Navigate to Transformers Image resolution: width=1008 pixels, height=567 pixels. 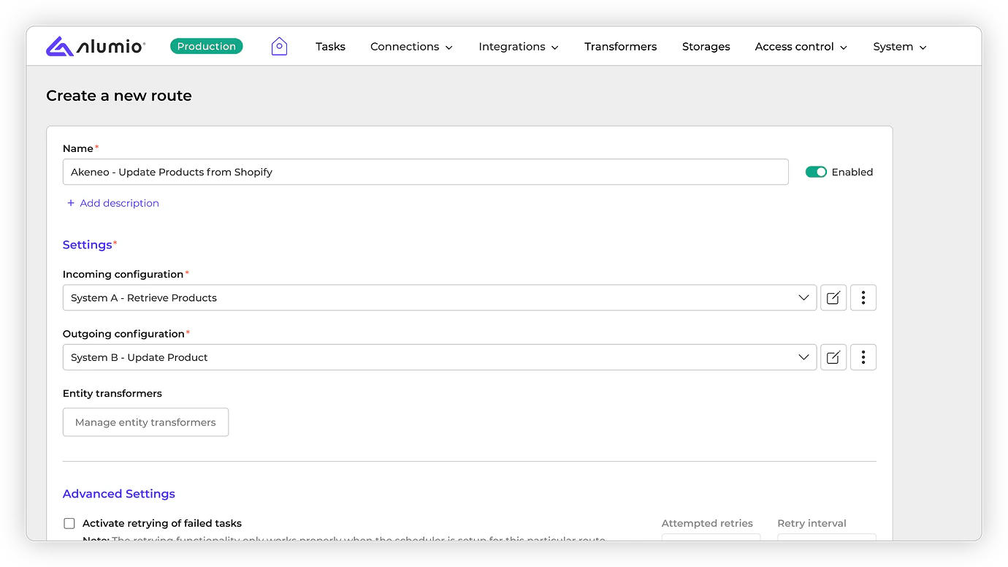620,47
